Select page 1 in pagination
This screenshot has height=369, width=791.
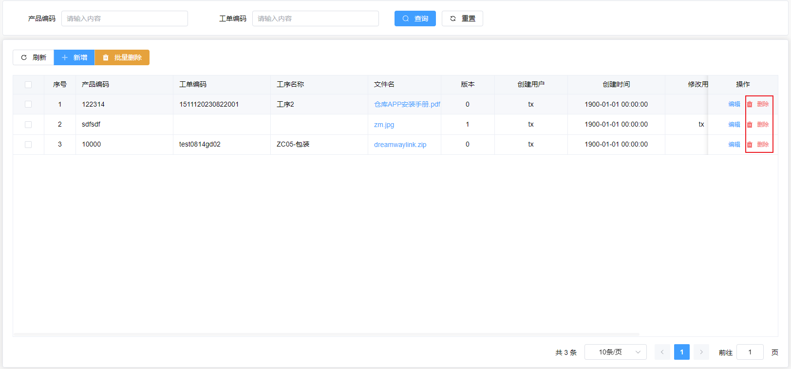(x=681, y=352)
